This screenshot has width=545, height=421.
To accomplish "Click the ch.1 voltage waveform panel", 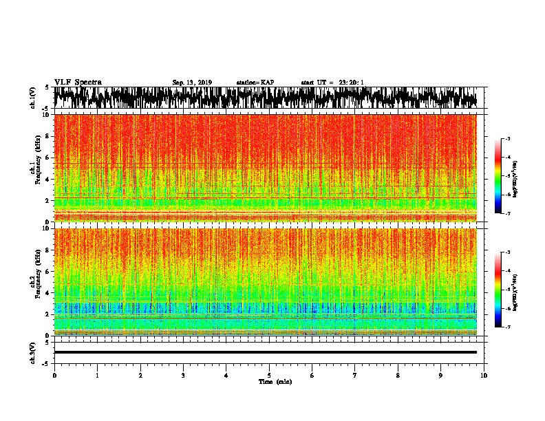I will [x=269, y=98].
